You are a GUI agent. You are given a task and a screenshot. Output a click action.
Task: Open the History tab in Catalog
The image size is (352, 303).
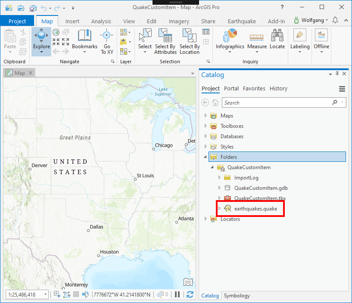[278, 88]
